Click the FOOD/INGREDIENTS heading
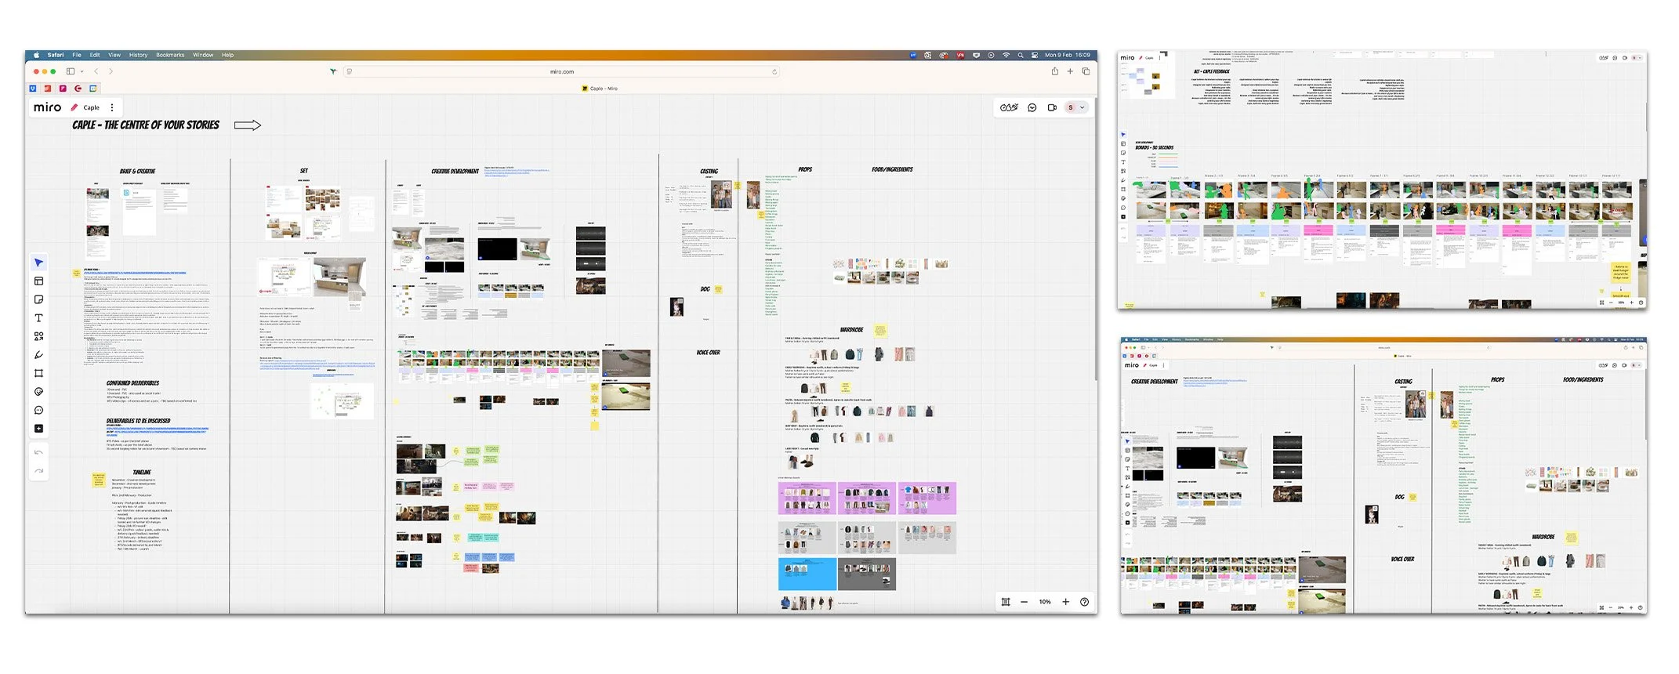Image resolution: width=1679 pixels, height=674 pixels. [892, 169]
